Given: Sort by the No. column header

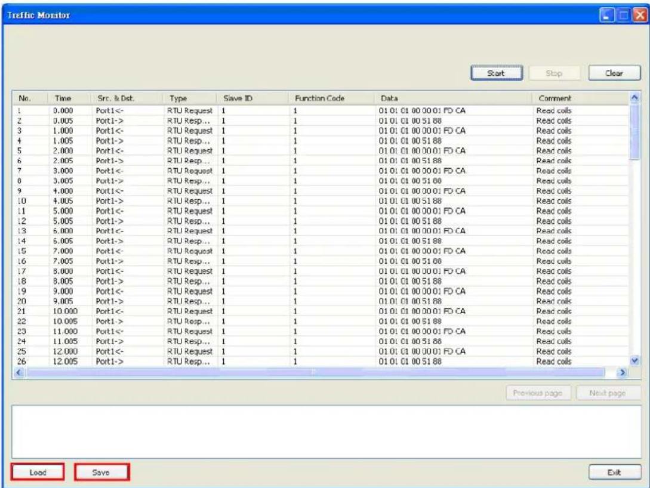Looking at the screenshot, I should [30, 98].
